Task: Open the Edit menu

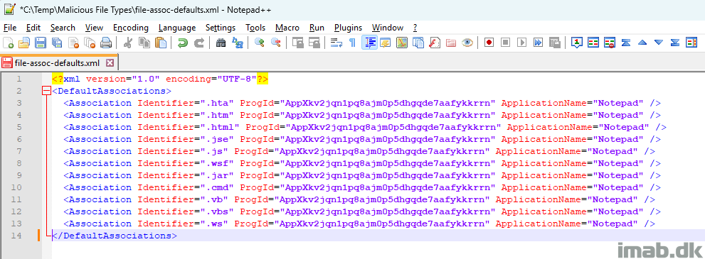Action: (x=33, y=28)
